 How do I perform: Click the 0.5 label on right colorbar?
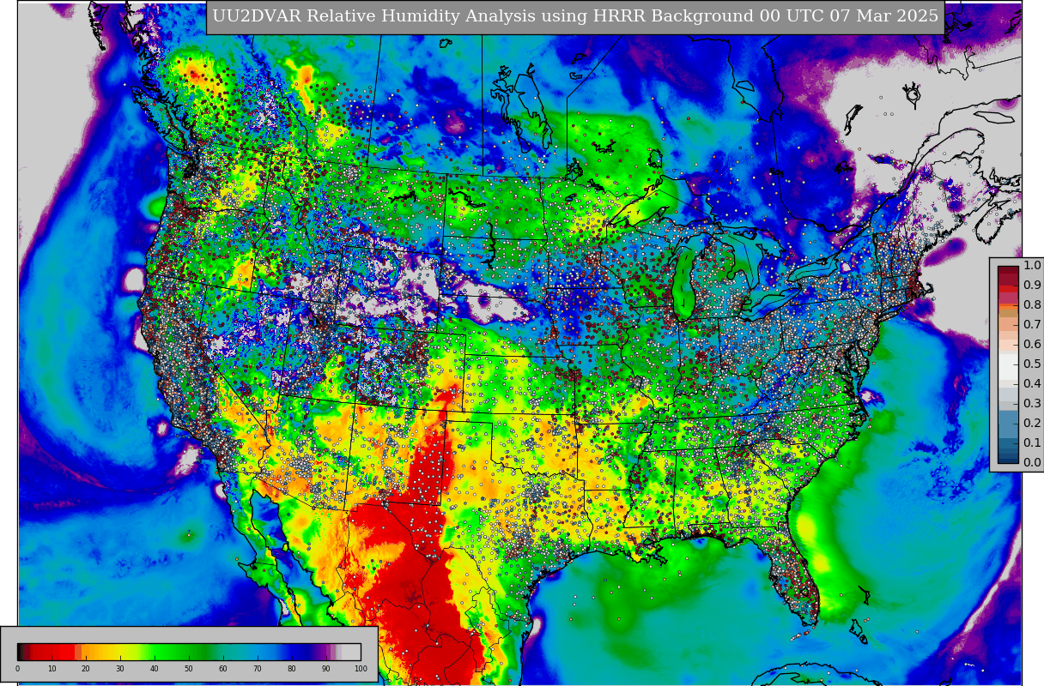[1032, 364]
